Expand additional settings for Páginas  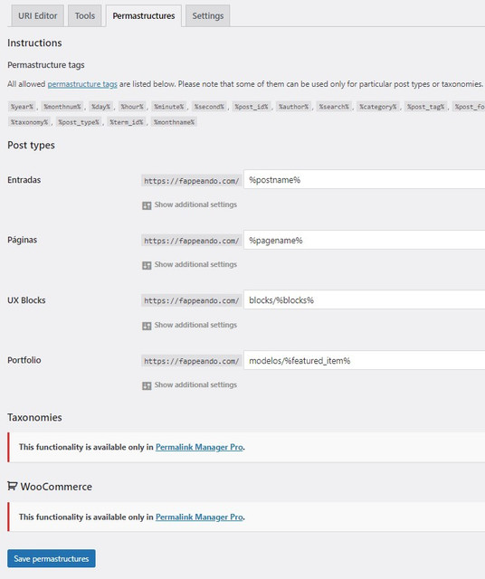coord(195,264)
